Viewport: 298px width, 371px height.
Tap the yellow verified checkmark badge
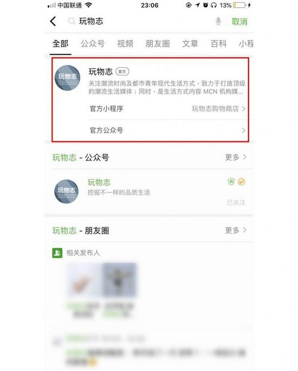[x=241, y=182]
